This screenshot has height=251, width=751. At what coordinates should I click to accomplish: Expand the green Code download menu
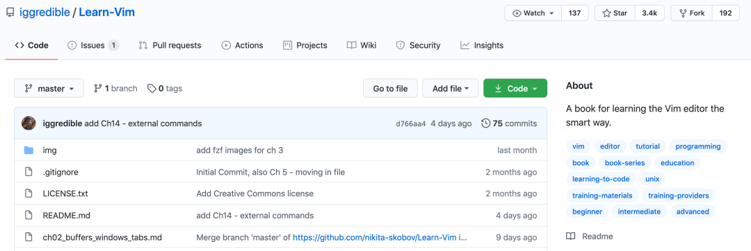point(515,88)
